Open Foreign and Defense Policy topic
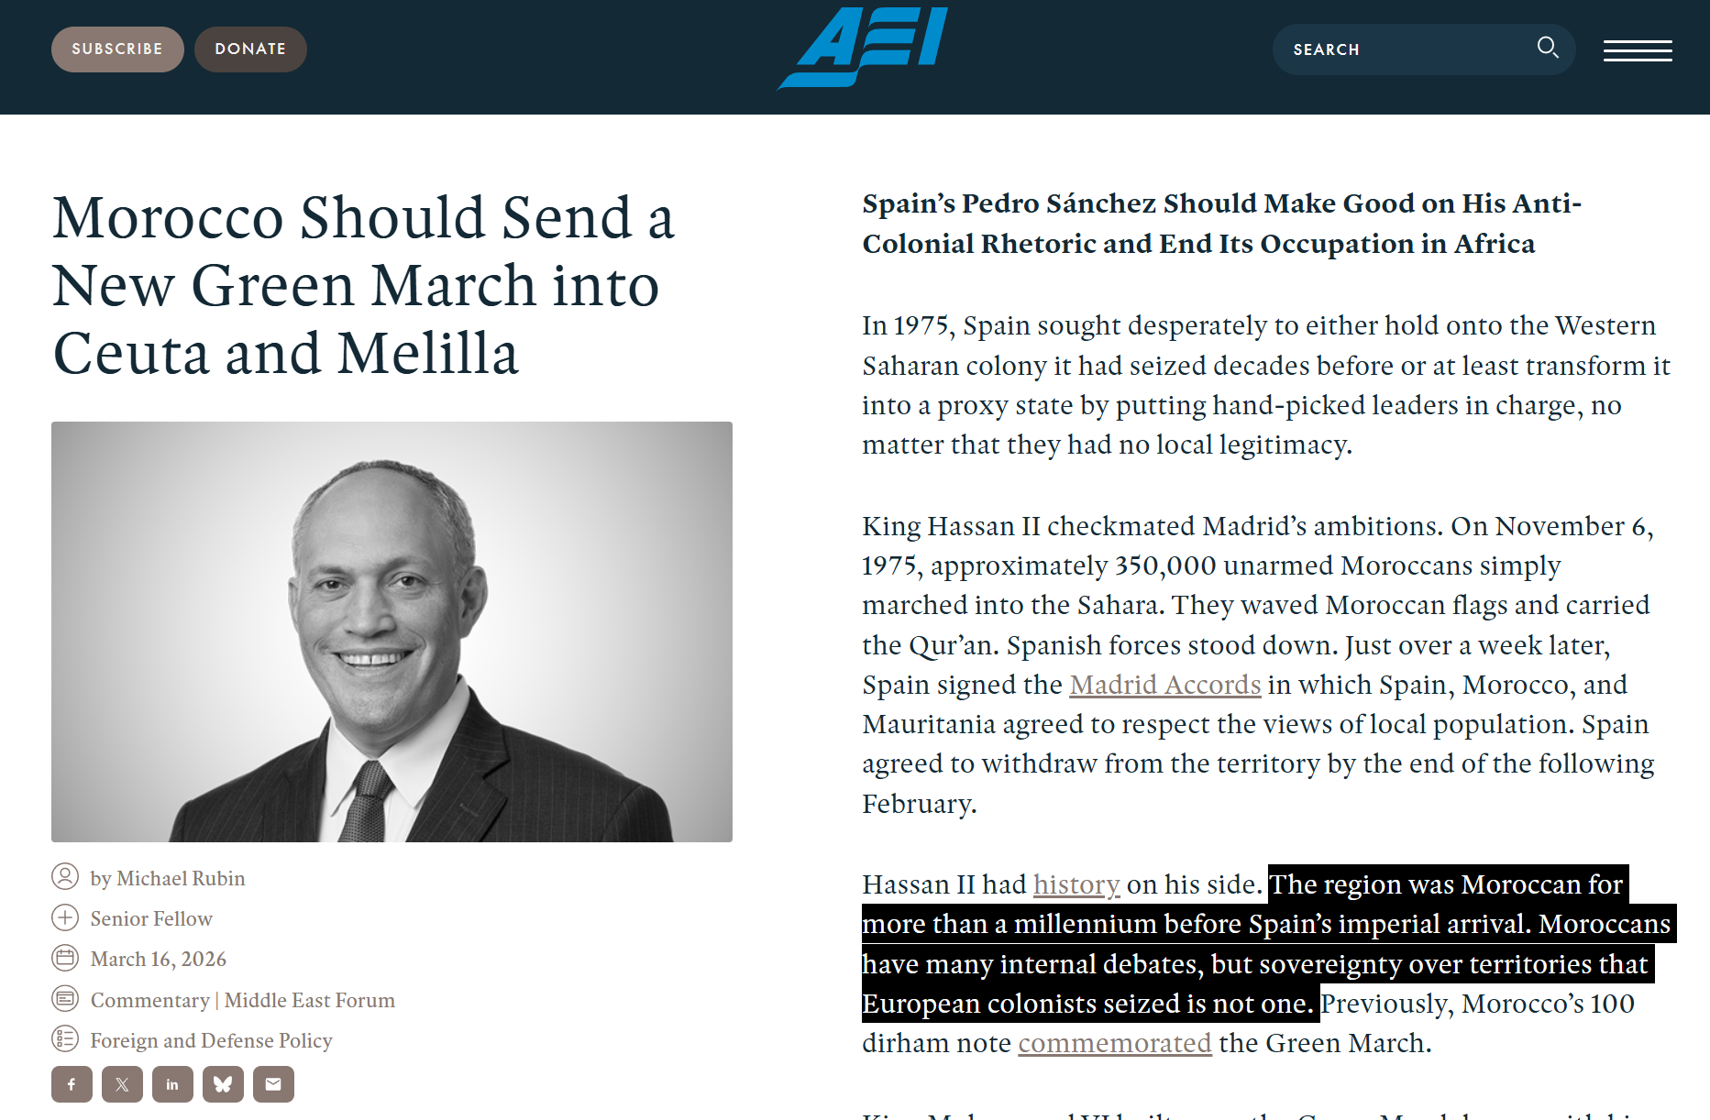The height and width of the screenshot is (1120, 1710). [x=211, y=1040]
